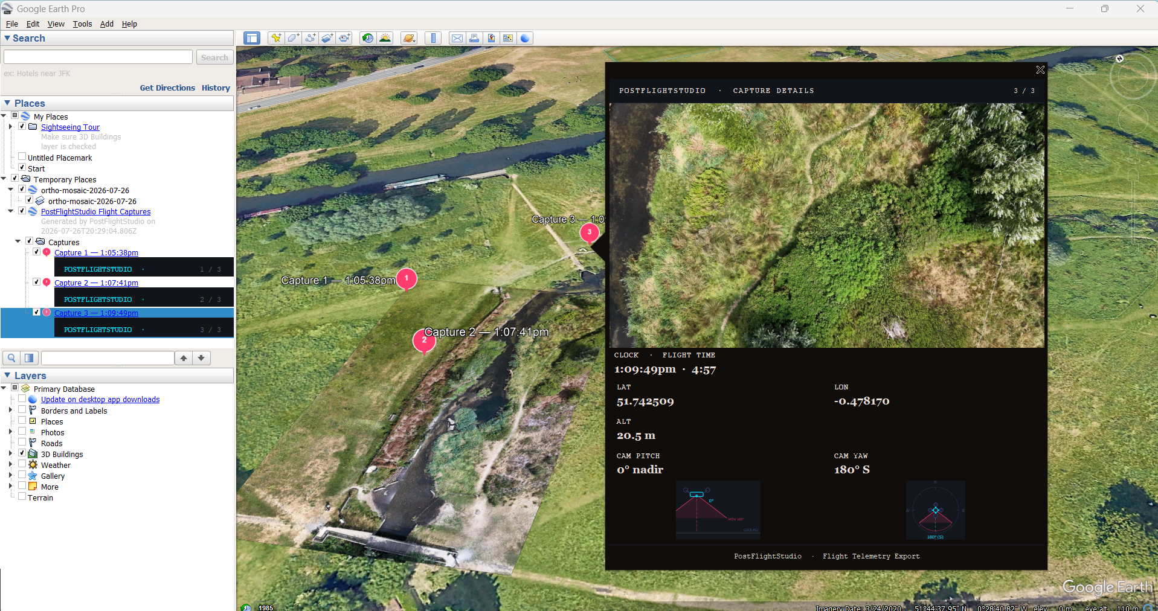Image resolution: width=1158 pixels, height=611 pixels.
Task: Open search History link
Action: point(216,88)
